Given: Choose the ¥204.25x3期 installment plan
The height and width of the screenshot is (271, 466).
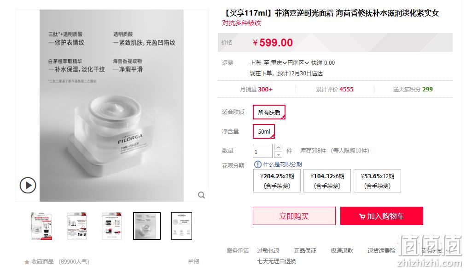Looking at the screenshot, I should pyautogui.click(x=277, y=181).
